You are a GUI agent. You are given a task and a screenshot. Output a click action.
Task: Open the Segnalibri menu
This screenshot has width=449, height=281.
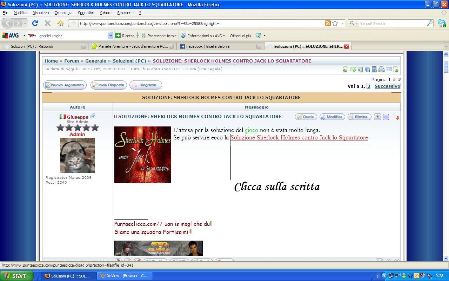86,13
